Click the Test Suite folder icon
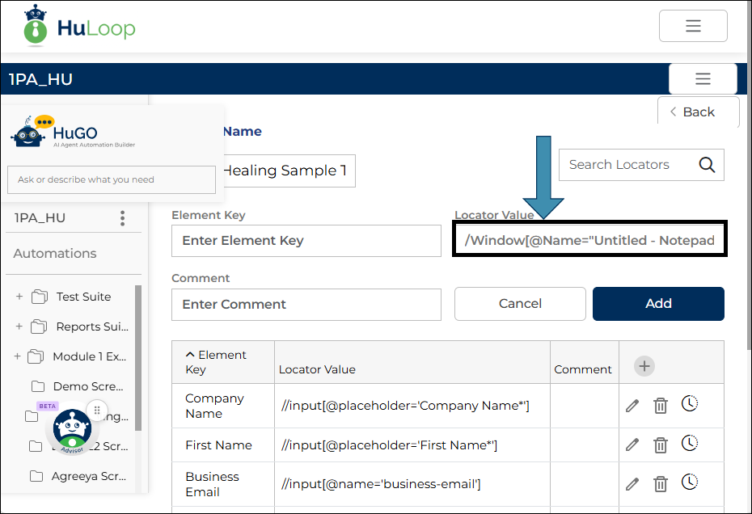This screenshot has height=514, width=752. (40, 297)
